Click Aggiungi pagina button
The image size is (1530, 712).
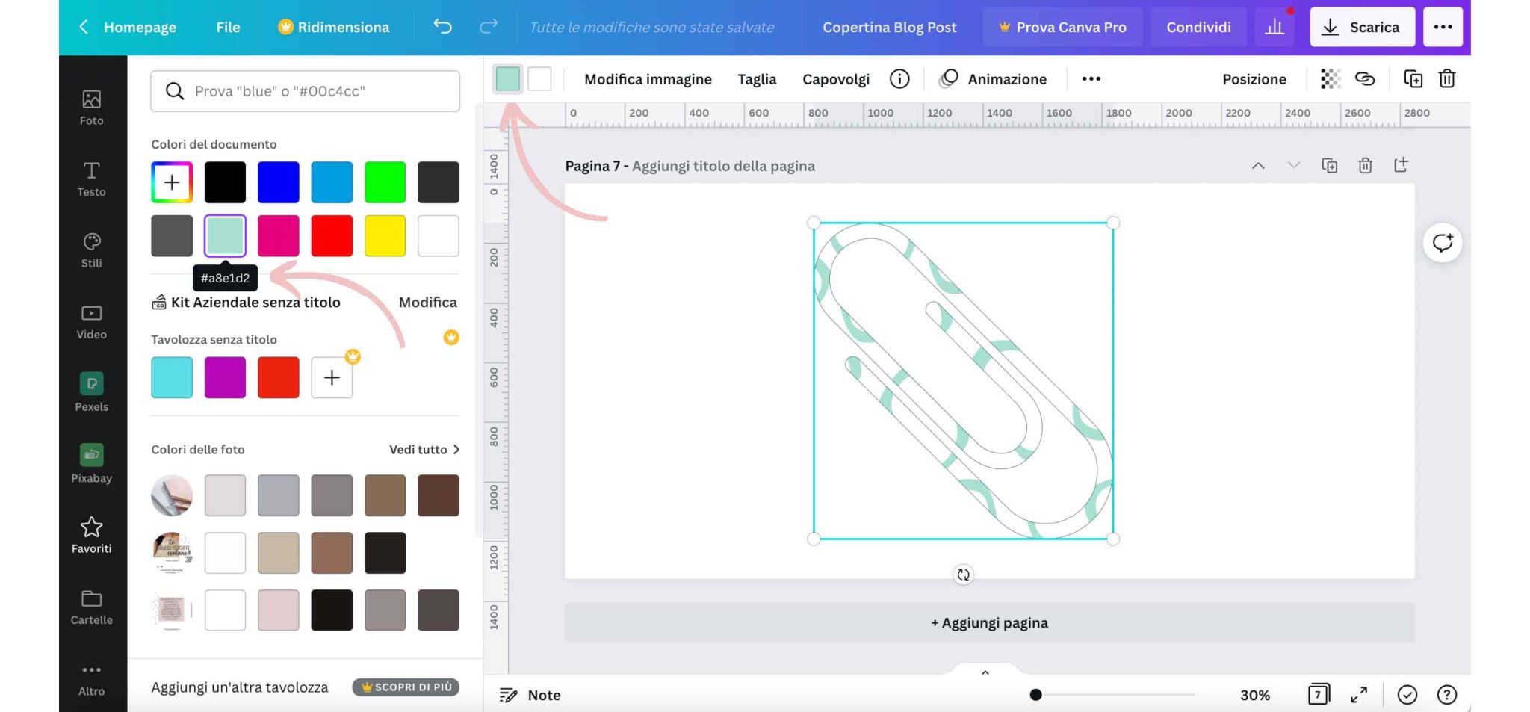[x=989, y=623]
